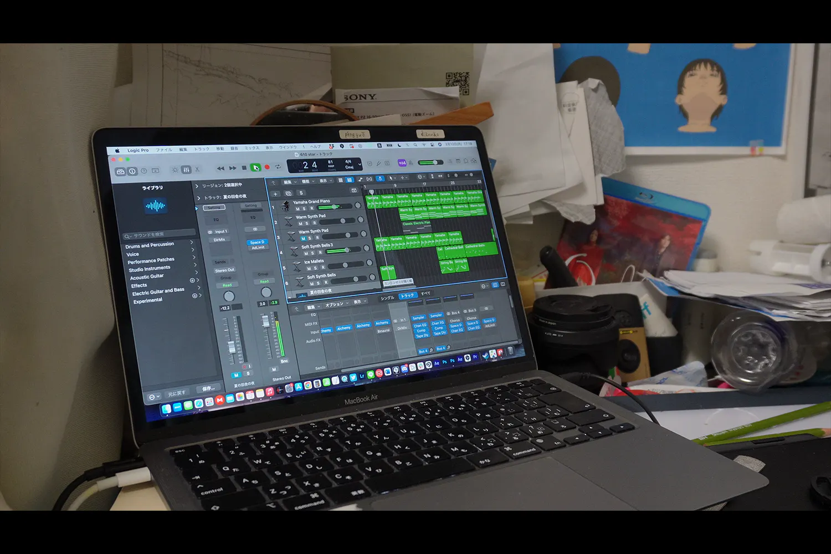Click the grand piano track icon
Screen dimensions: 831x554
(x=286, y=206)
